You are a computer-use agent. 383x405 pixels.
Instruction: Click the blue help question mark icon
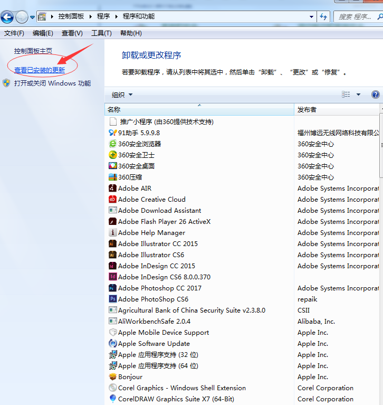click(x=376, y=95)
